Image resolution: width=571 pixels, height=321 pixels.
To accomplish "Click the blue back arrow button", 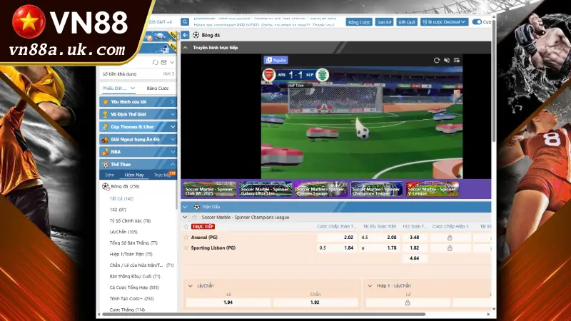I will [x=185, y=35].
